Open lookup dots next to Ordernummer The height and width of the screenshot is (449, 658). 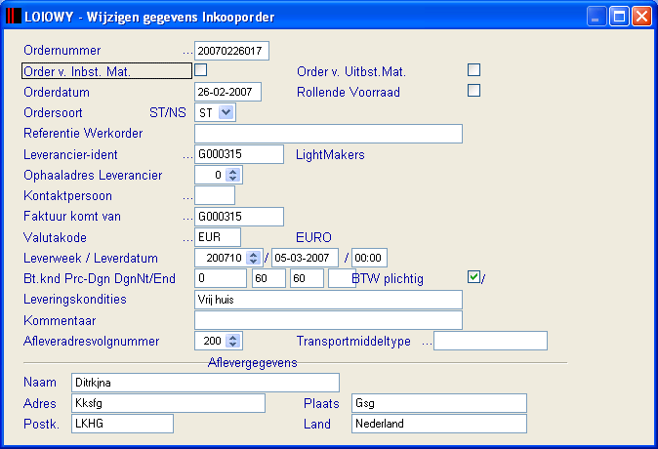coord(187,54)
